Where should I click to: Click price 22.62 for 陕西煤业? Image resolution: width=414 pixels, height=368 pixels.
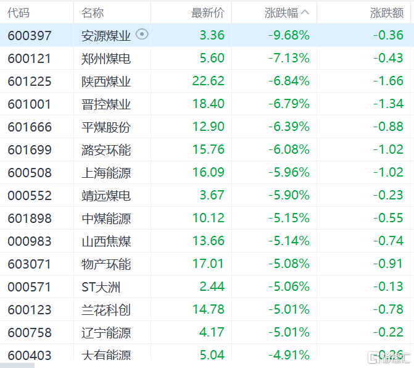tap(209, 81)
